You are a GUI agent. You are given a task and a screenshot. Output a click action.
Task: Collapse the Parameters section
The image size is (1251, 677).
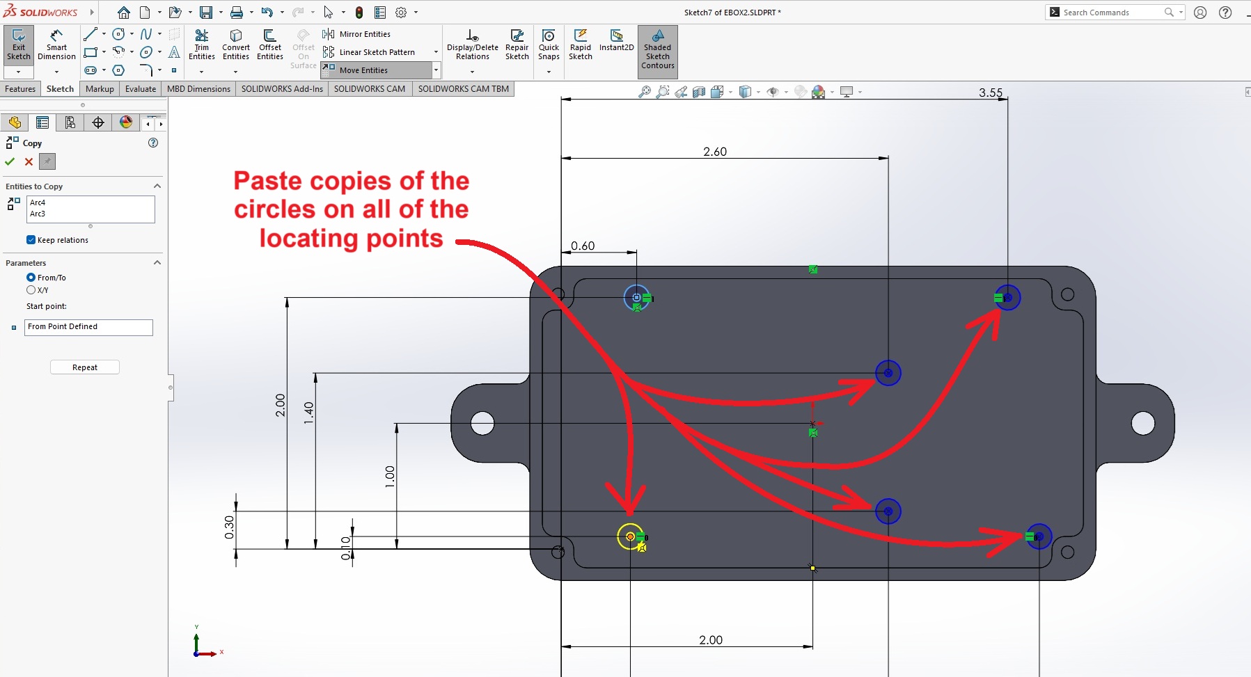(x=157, y=263)
